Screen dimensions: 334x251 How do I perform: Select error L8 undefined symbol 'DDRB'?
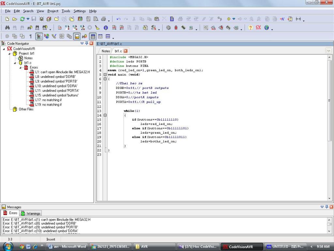tap(56, 76)
